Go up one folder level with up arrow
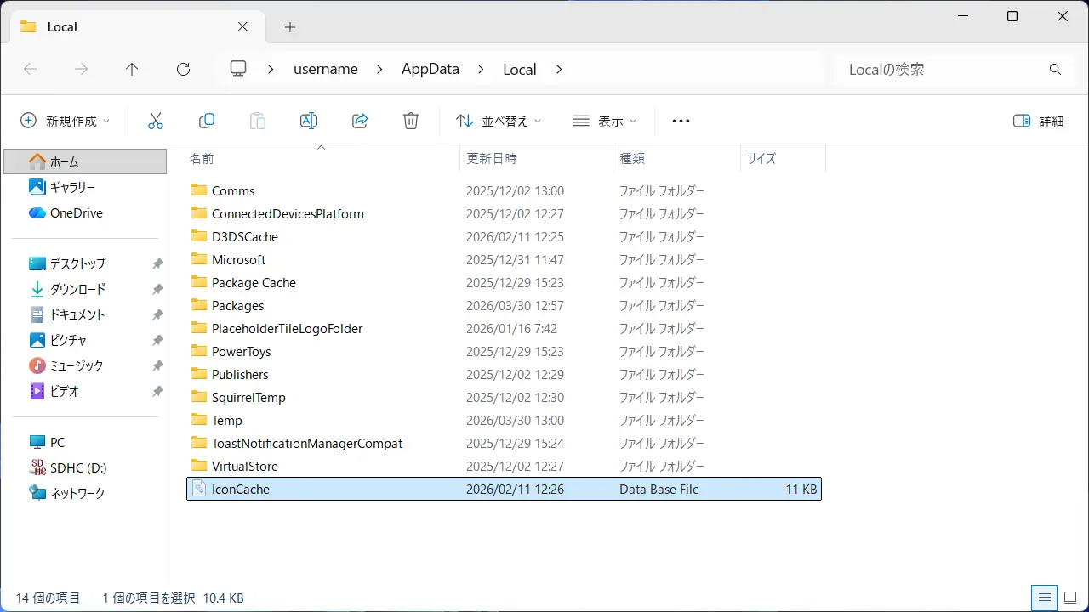 tap(132, 70)
